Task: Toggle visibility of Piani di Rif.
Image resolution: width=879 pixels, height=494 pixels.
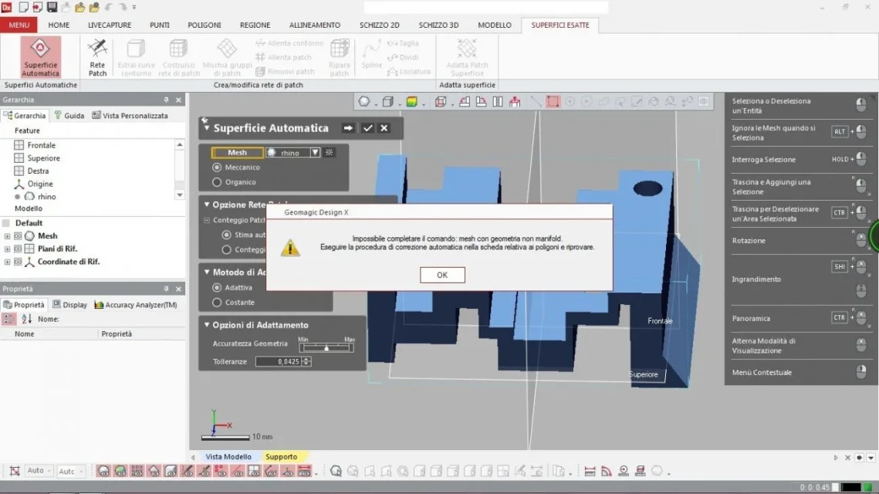Action: tap(18, 249)
